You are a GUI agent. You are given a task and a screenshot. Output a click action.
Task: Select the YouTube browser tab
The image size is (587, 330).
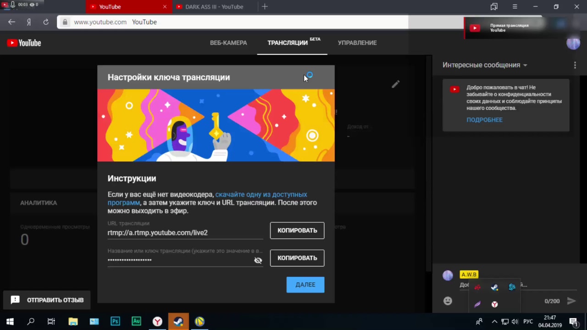point(129,6)
